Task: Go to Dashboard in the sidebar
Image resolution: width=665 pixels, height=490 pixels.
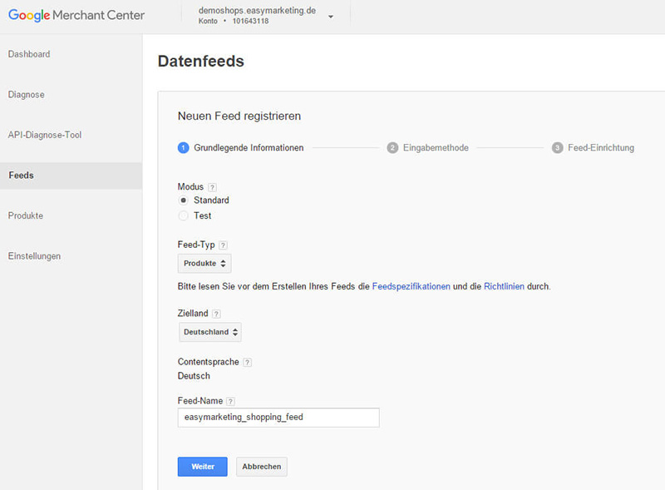Action: [29, 54]
